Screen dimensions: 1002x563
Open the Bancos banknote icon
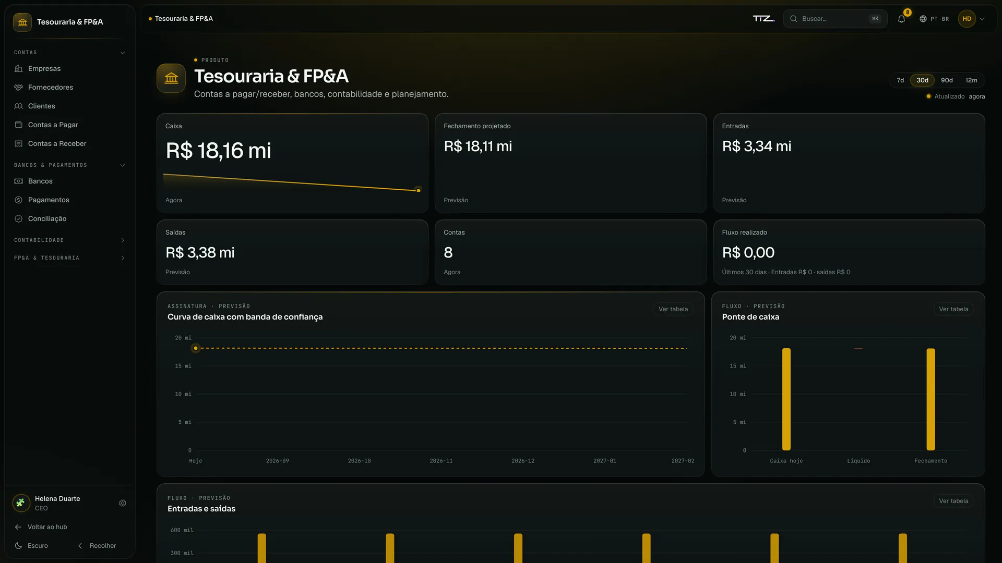pos(19,181)
